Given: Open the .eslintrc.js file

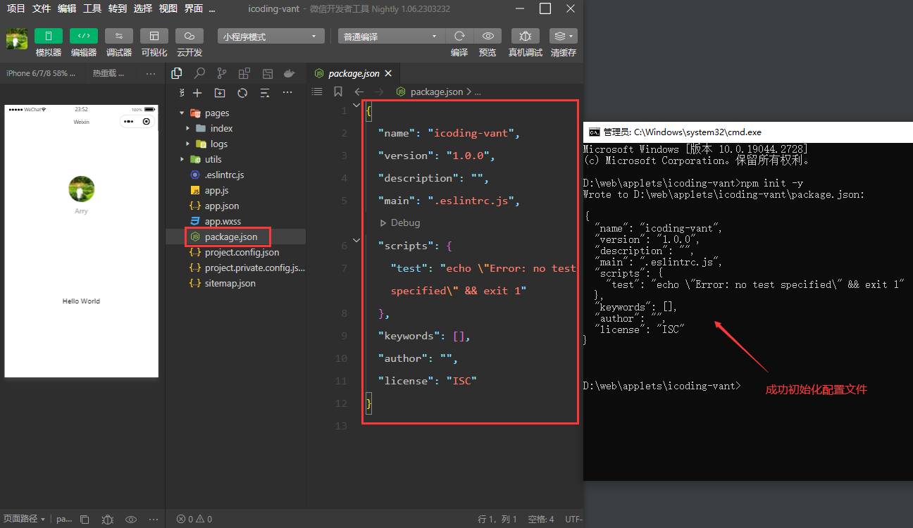Looking at the screenshot, I should click(x=224, y=175).
